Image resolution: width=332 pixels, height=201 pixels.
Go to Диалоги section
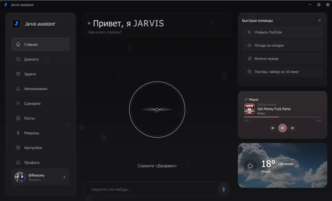(40, 59)
